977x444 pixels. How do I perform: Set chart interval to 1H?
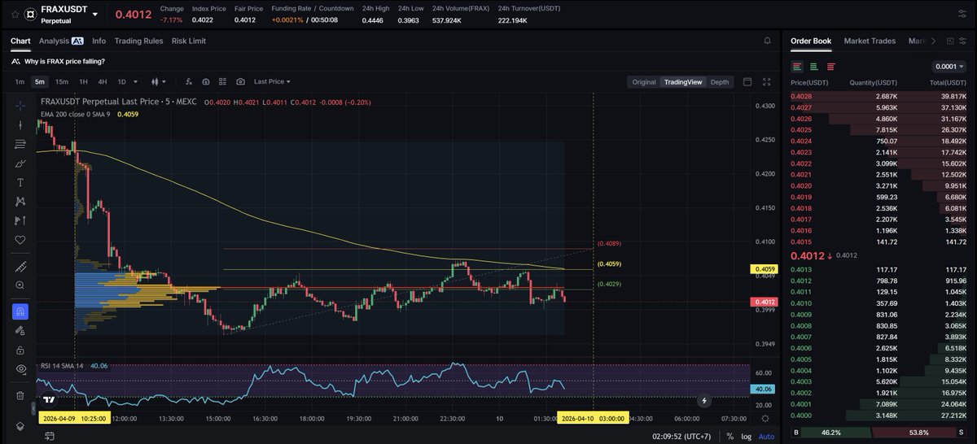click(83, 81)
